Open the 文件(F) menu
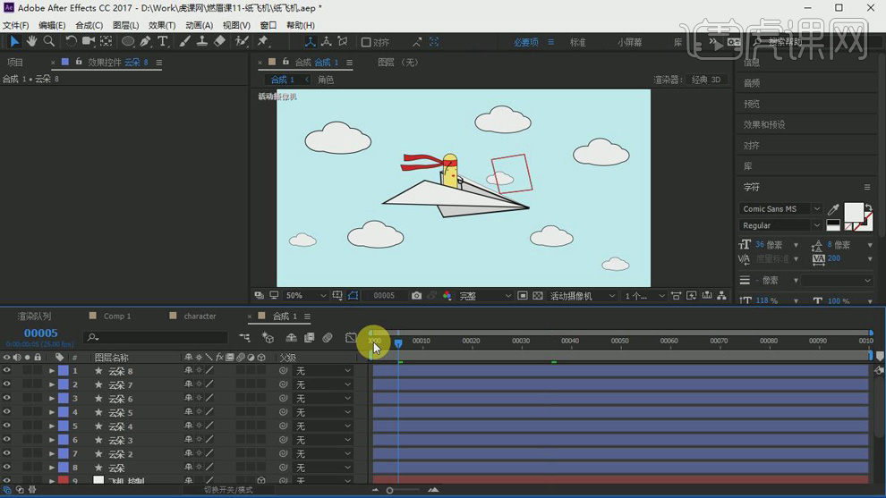This screenshot has width=886, height=498. pos(16,25)
